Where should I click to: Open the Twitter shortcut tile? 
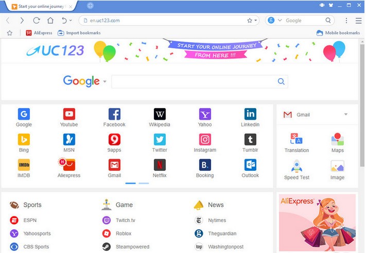160,143
